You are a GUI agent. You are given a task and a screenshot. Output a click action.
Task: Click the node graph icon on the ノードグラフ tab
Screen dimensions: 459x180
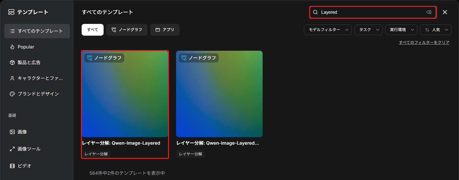tap(114, 30)
